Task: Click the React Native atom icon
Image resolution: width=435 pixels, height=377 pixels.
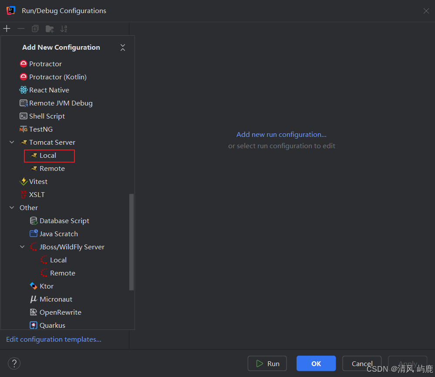Action: pyautogui.click(x=24, y=90)
